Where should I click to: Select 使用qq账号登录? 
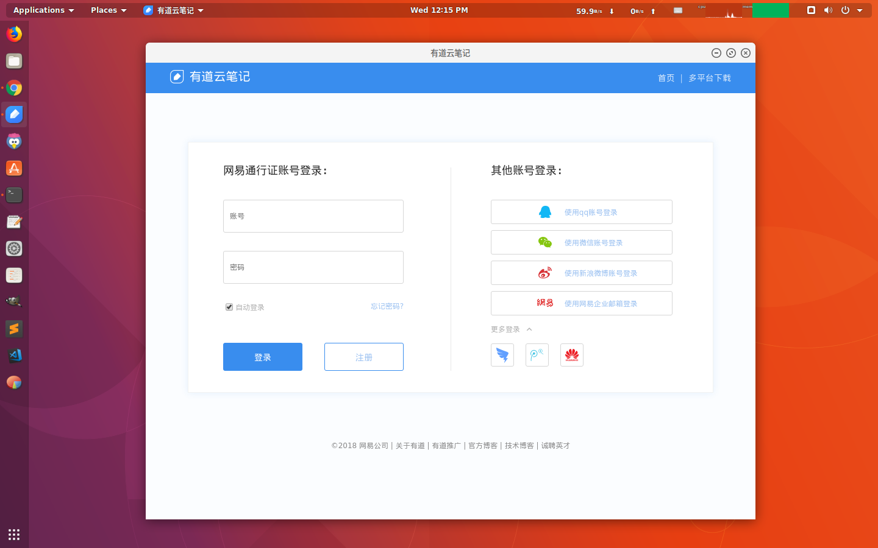[x=582, y=212]
